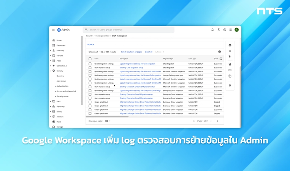The width and height of the screenshot is (290, 171).
Task: Collapse all with double chevron icon
Action: point(230,51)
